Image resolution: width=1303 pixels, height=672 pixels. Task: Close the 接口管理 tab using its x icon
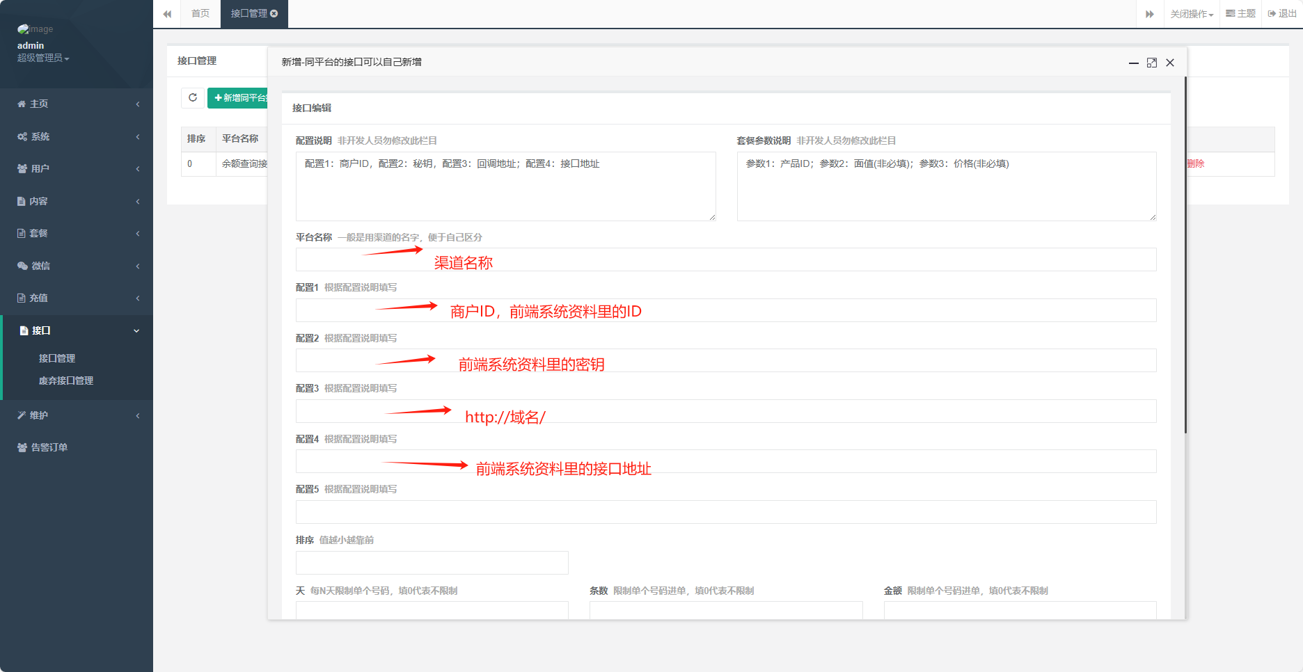[x=274, y=13]
